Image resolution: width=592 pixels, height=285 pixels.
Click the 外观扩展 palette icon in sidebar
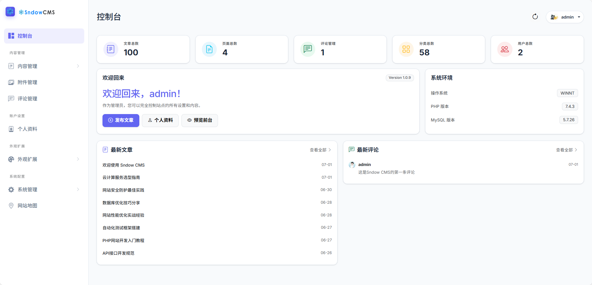[11, 159]
